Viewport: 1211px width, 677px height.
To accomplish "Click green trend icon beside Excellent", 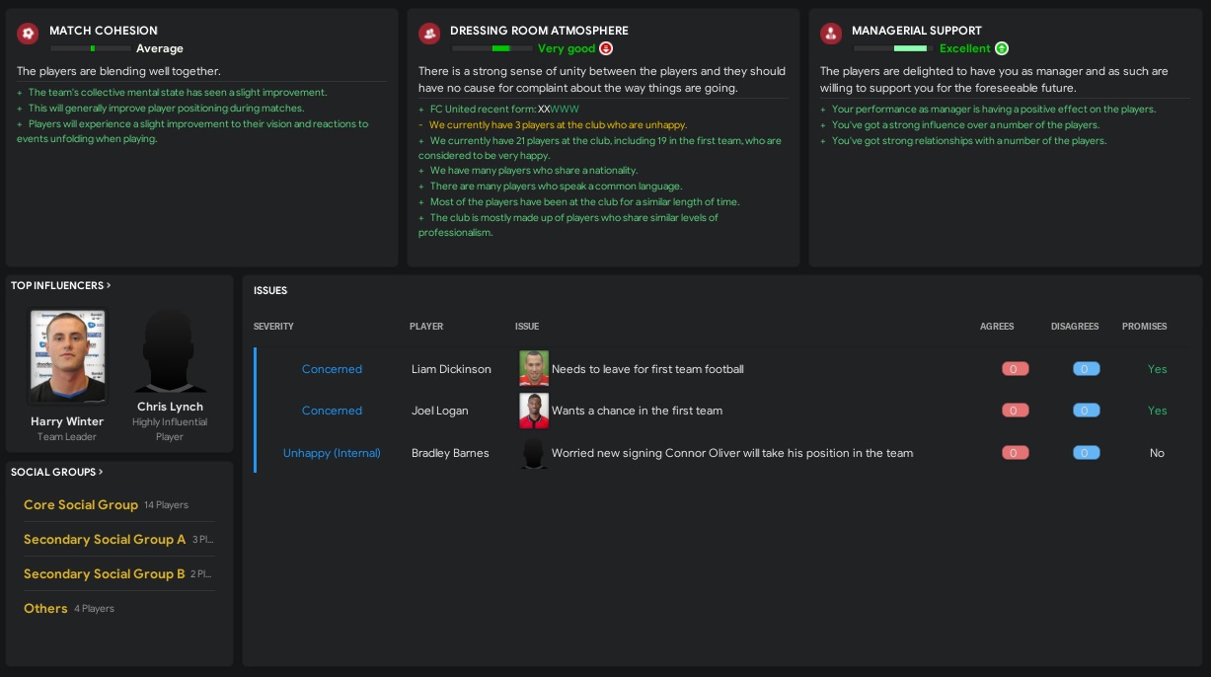I will [x=1002, y=48].
